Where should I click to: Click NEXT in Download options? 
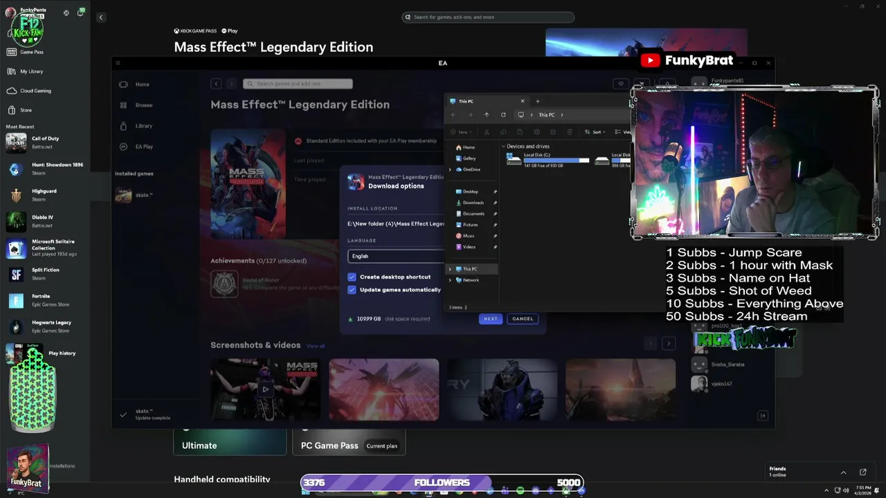(x=491, y=319)
